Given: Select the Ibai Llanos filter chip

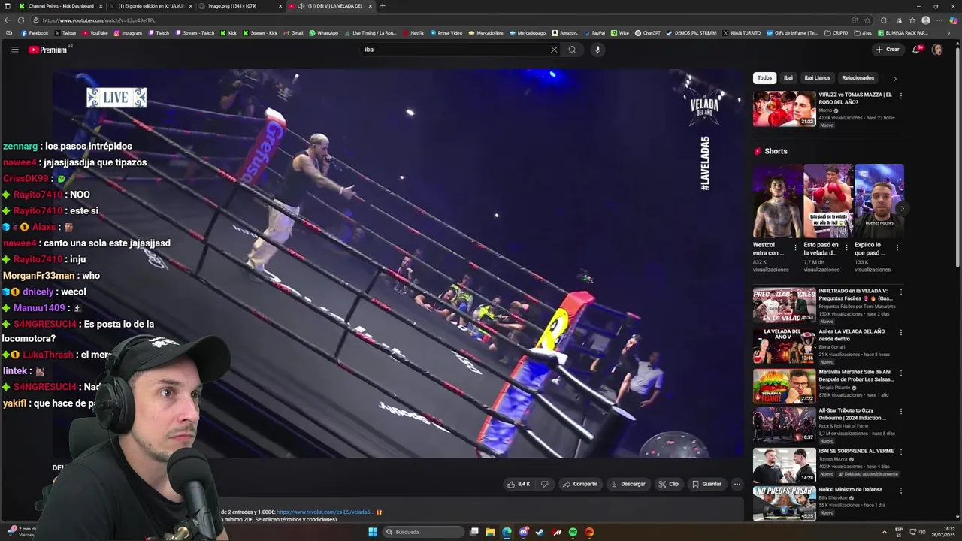Looking at the screenshot, I should click(817, 78).
